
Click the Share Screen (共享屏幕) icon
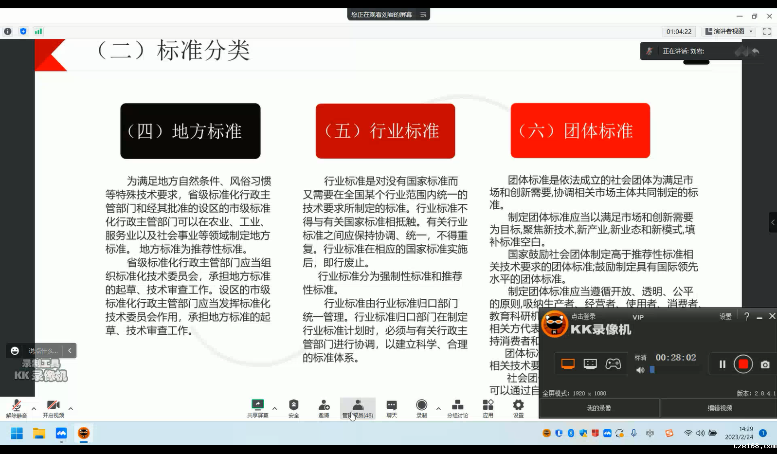(257, 405)
